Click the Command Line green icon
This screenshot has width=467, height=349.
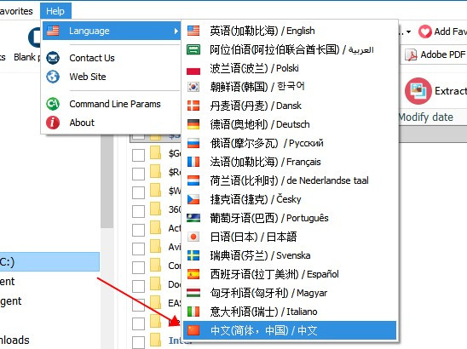point(53,104)
